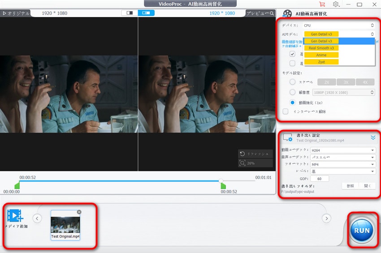Enable the インターレース解除 checkbox

286,111
